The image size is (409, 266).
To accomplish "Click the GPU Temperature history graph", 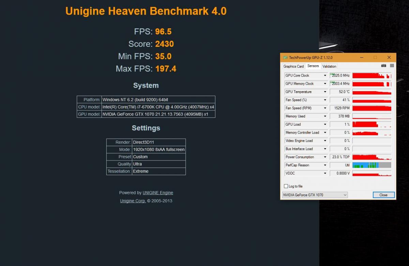I will 372,92.
